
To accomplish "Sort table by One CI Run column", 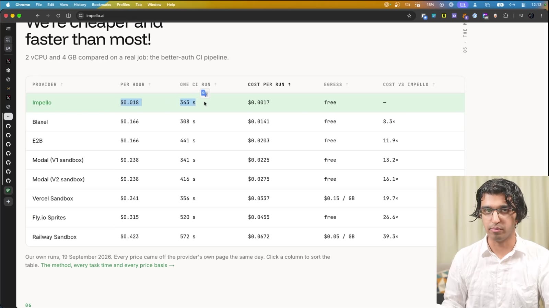I will point(198,85).
